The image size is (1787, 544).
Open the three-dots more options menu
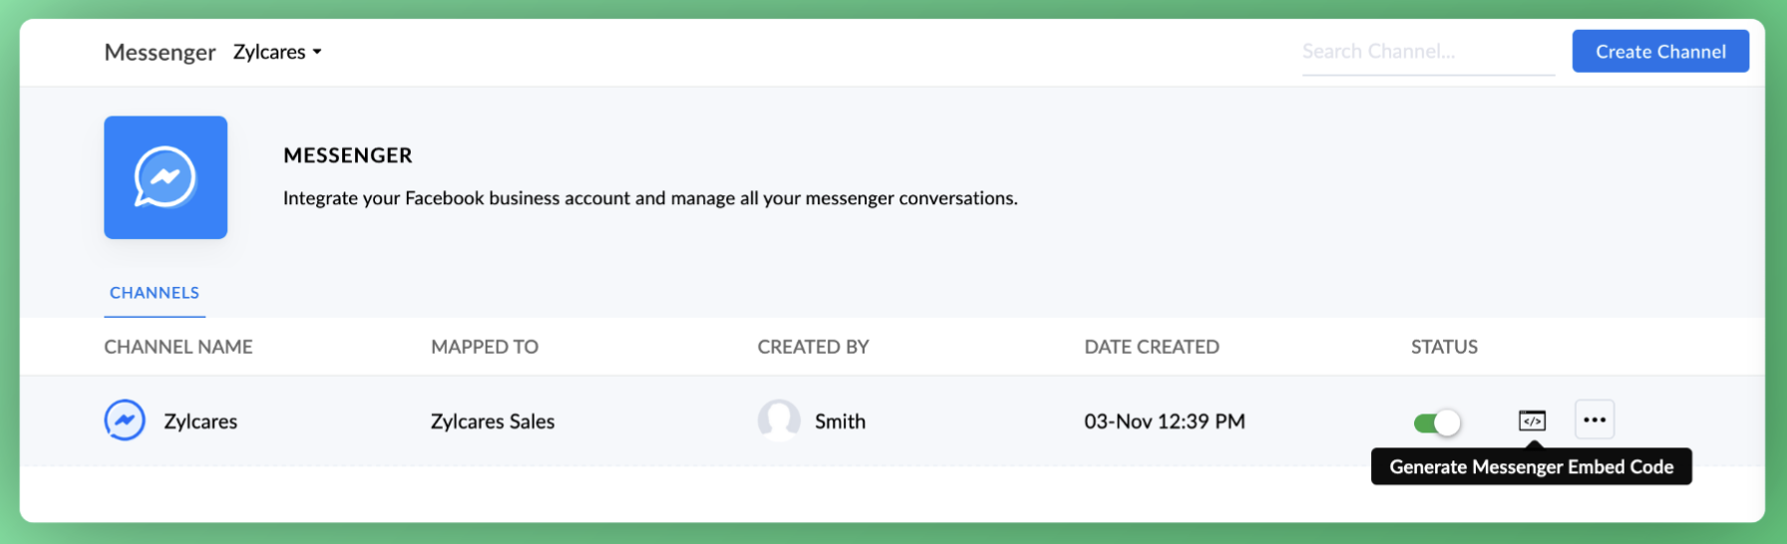click(x=1595, y=419)
